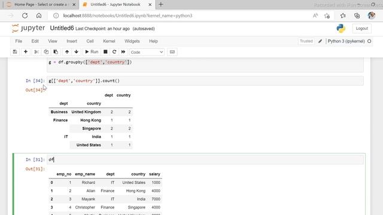Log out with the Logout button
Viewport: 383px width, 215px height.
pos(361,29)
